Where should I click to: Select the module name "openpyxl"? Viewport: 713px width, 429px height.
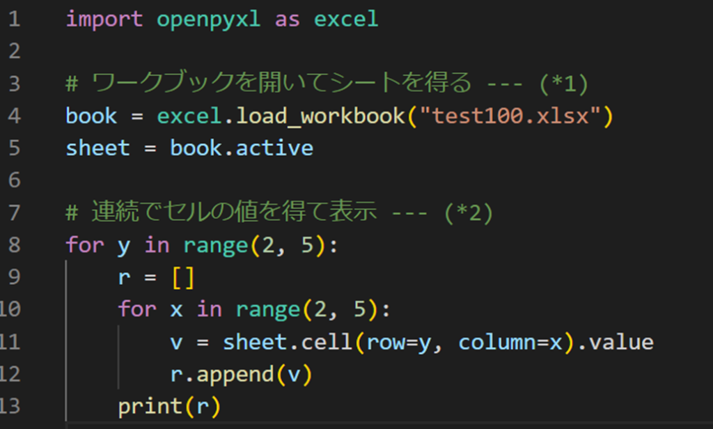click(x=207, y=19)
